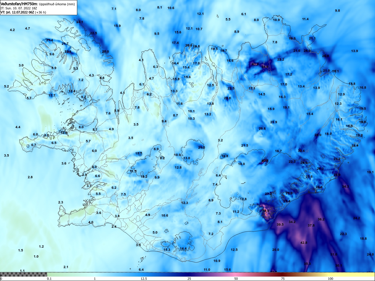The image size is (375, 281).
Task: Click the 11.2 precipitation value
Action: [x=236, y=212]
